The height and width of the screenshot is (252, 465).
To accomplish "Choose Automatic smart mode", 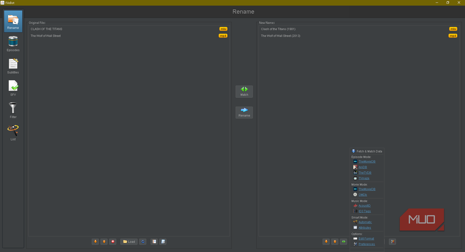I will [365, 222].
